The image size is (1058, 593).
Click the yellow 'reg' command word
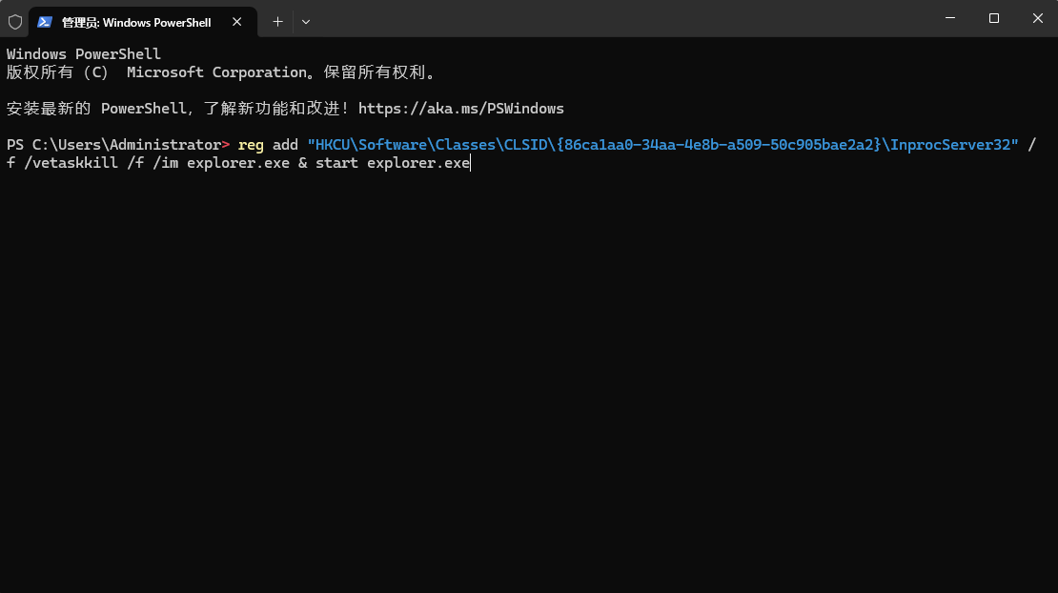point(251,145)
